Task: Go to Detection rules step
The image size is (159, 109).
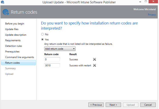Action: click(x=13, y=46)
